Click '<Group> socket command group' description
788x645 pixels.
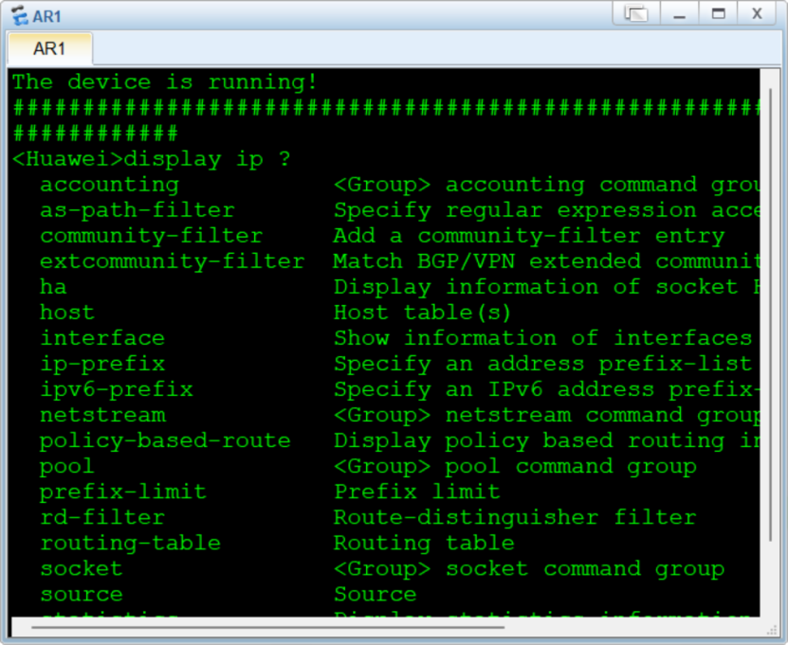pos(529,568)
